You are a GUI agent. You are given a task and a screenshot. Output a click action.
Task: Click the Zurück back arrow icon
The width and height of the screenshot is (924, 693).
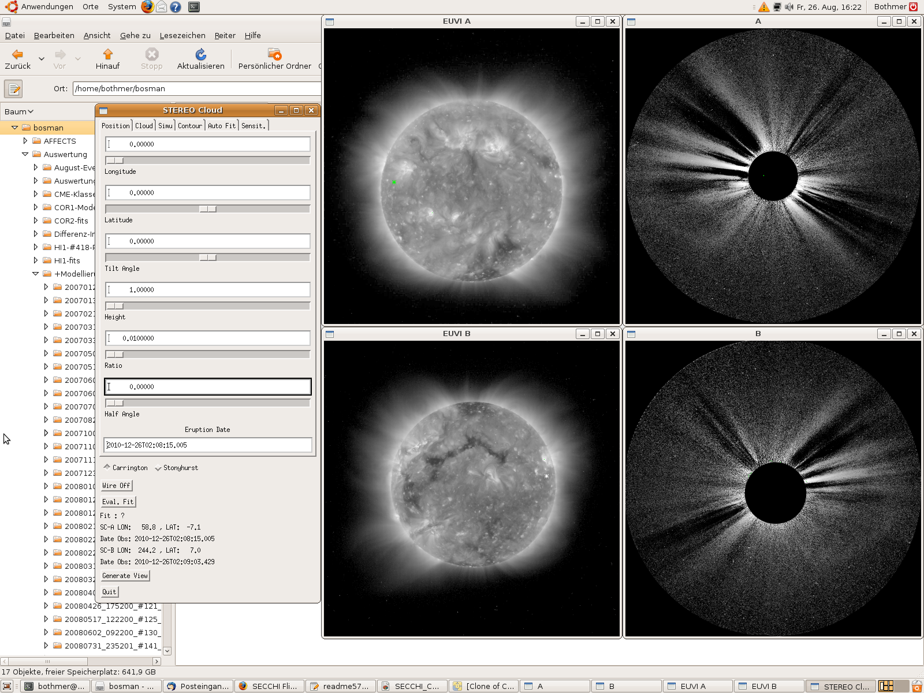coord(18,54)
